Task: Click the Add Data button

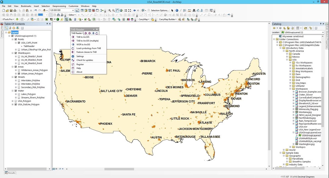Action: (x=44, y=10)
